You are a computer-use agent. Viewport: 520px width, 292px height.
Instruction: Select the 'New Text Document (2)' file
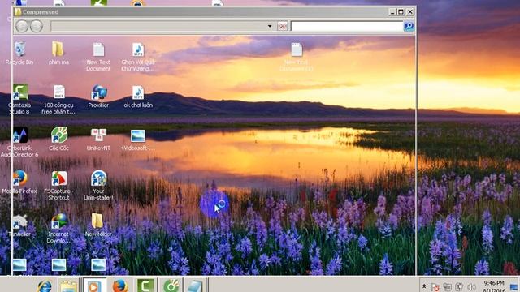[297, 57]
